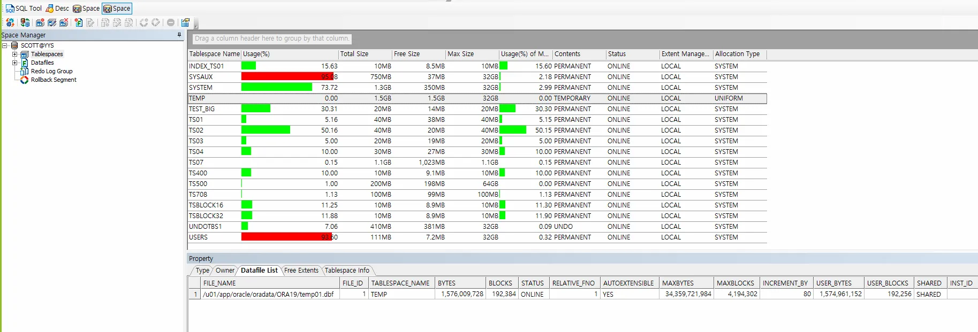The width and height of the screenshot is (978, 332).
Task: Click the Create Tablespace icon with red star
Action: (x=40, y=22)
